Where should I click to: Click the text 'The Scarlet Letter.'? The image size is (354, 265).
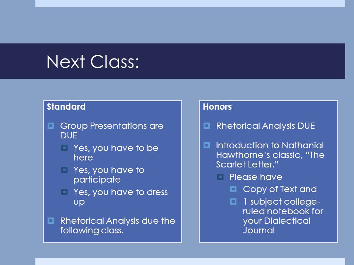coord(270,159)
